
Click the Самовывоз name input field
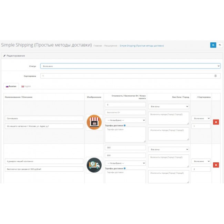(x=44, y=118)
